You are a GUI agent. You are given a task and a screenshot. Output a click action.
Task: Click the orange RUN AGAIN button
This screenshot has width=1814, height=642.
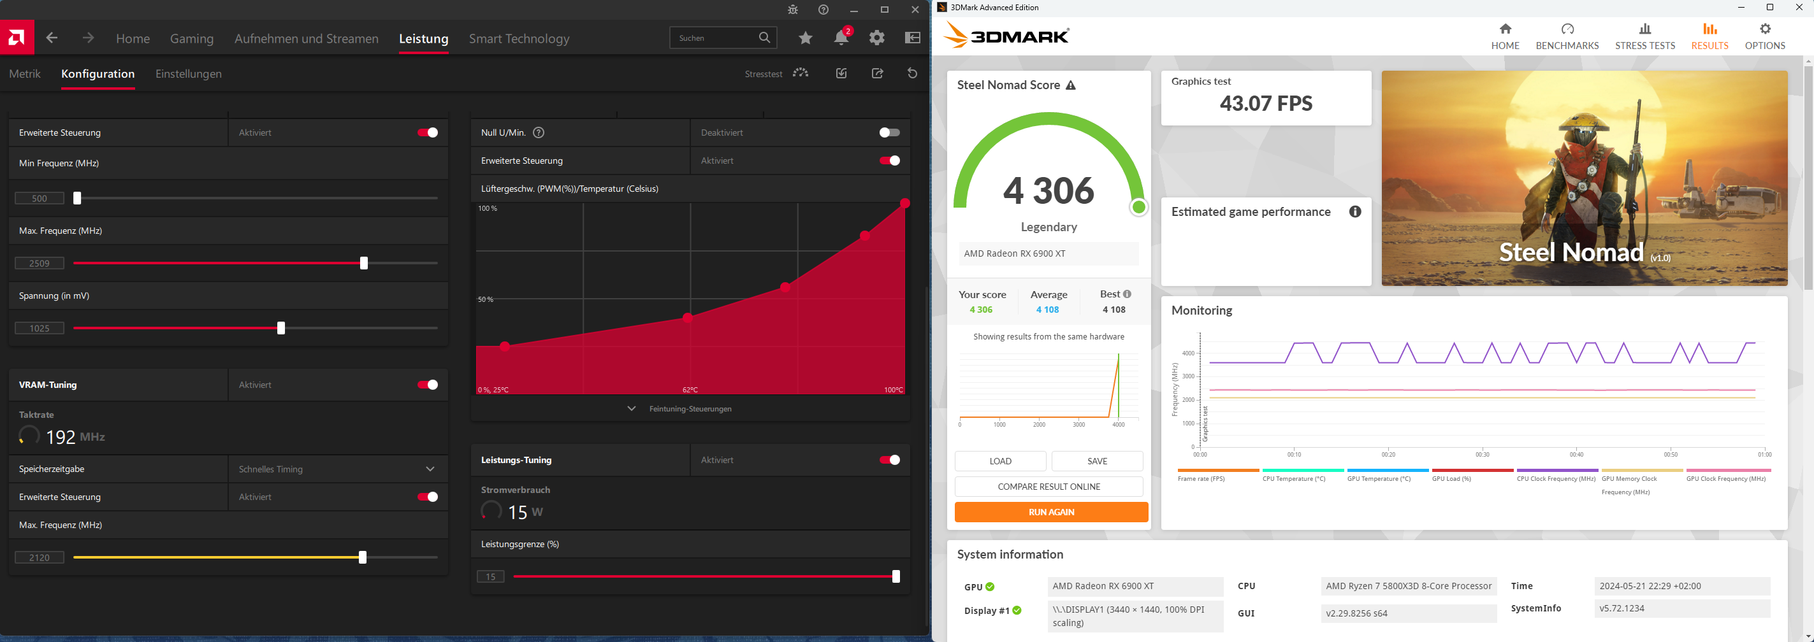point(1051,512)
